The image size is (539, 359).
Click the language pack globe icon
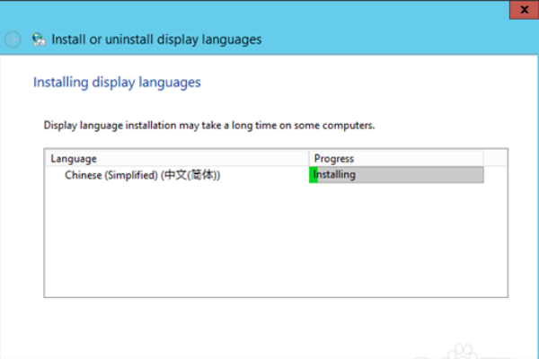(38, 39)
